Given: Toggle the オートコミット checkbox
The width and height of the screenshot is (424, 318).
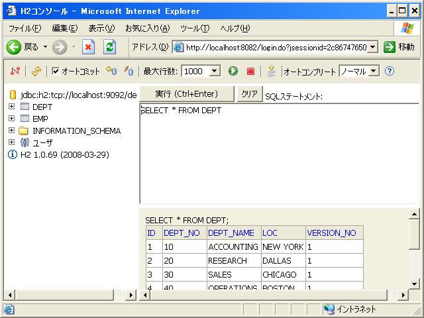Looking at the screenshot, I should 56,71.
